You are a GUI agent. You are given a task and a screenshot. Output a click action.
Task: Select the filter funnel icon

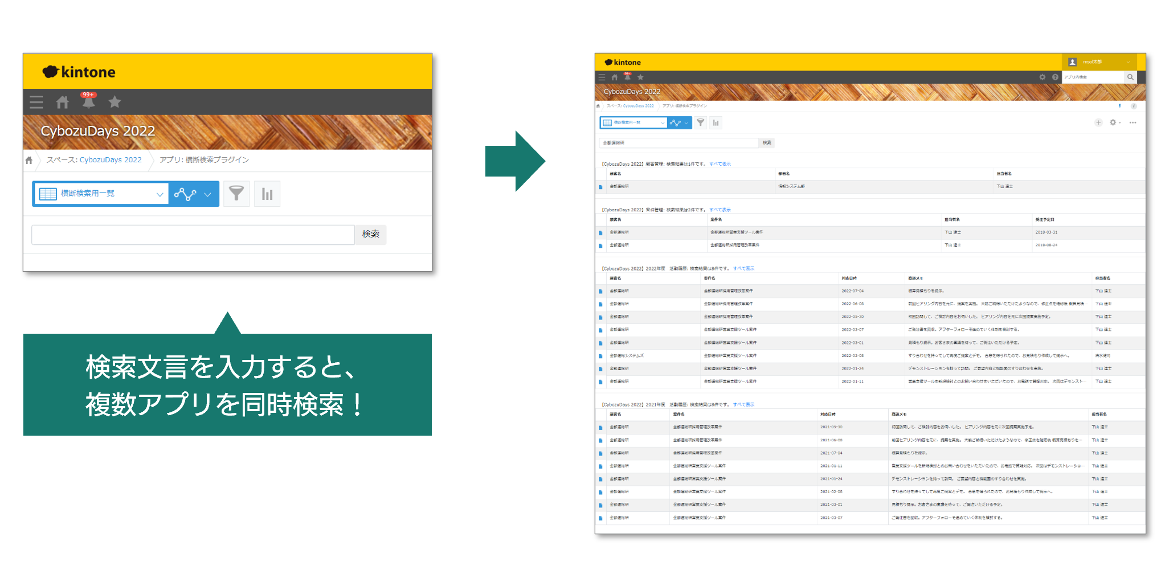[x=236, y=194]
